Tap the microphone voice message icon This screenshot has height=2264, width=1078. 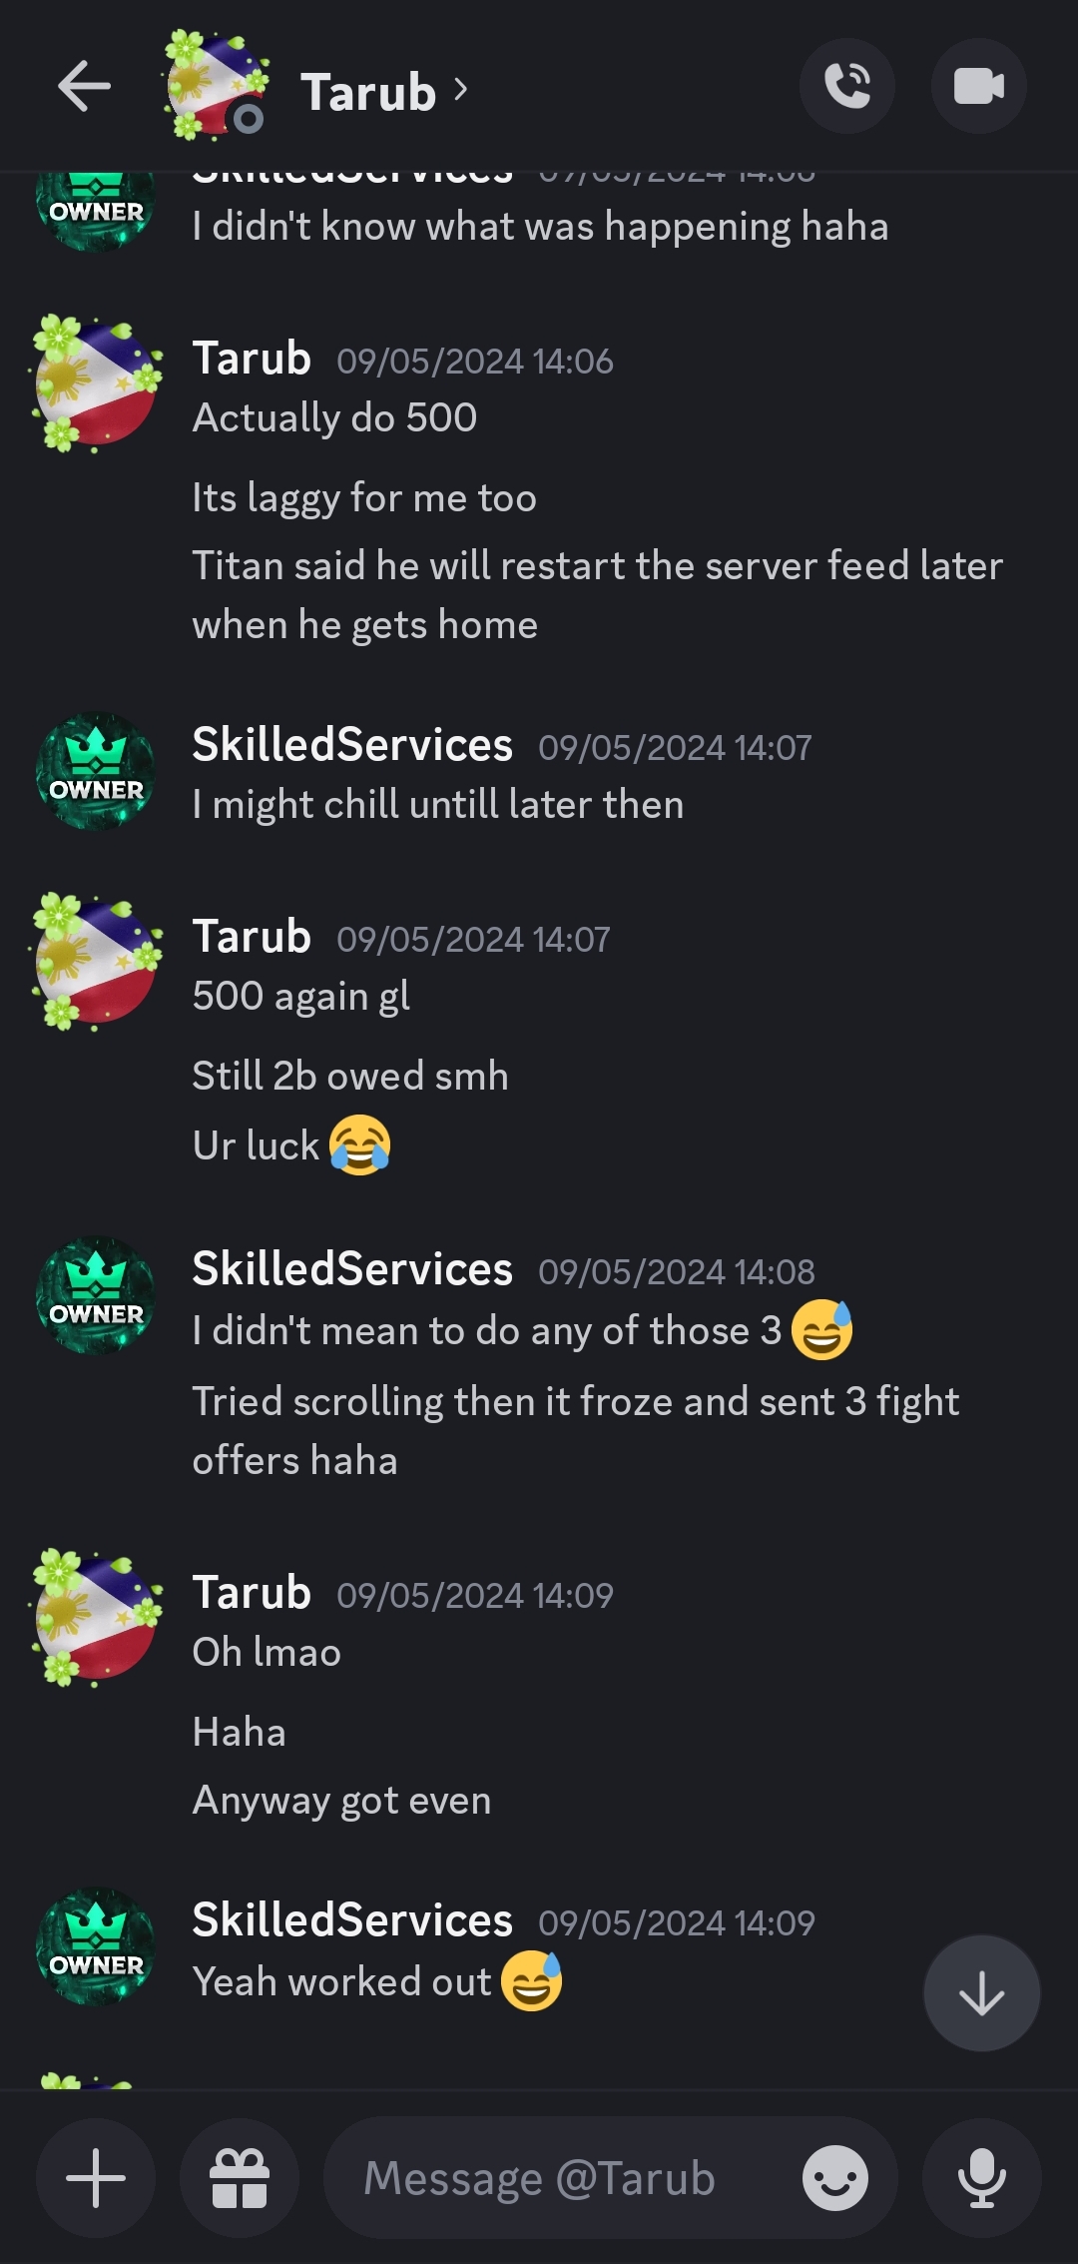[x=982, y=2177]
